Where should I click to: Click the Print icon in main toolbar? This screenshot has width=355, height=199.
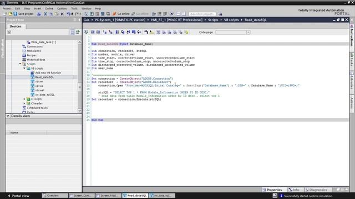click(39, 14)
